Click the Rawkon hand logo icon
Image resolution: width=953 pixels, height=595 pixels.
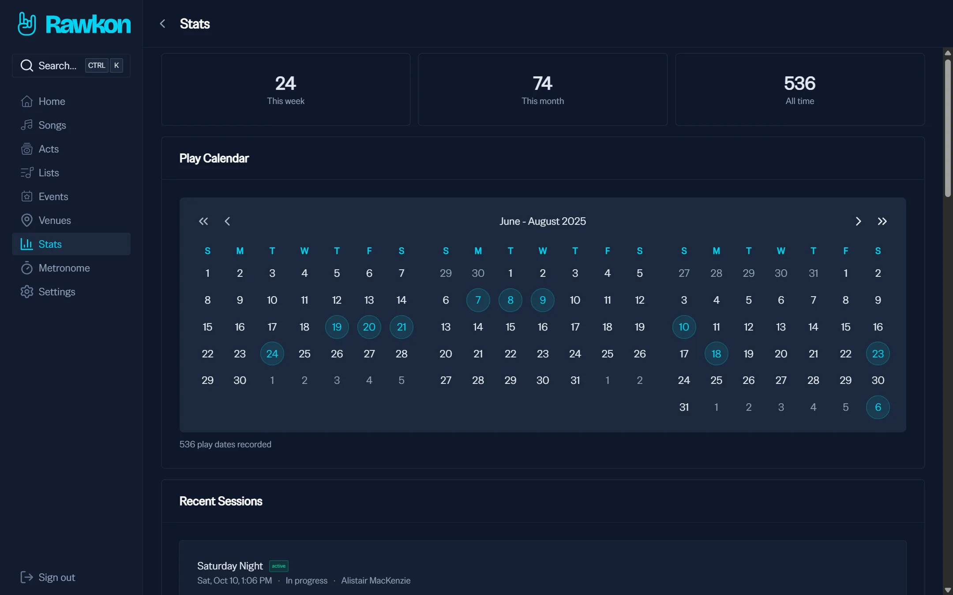(x=27, y=24)
